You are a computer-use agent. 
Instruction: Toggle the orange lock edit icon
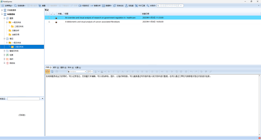[47, 72]
